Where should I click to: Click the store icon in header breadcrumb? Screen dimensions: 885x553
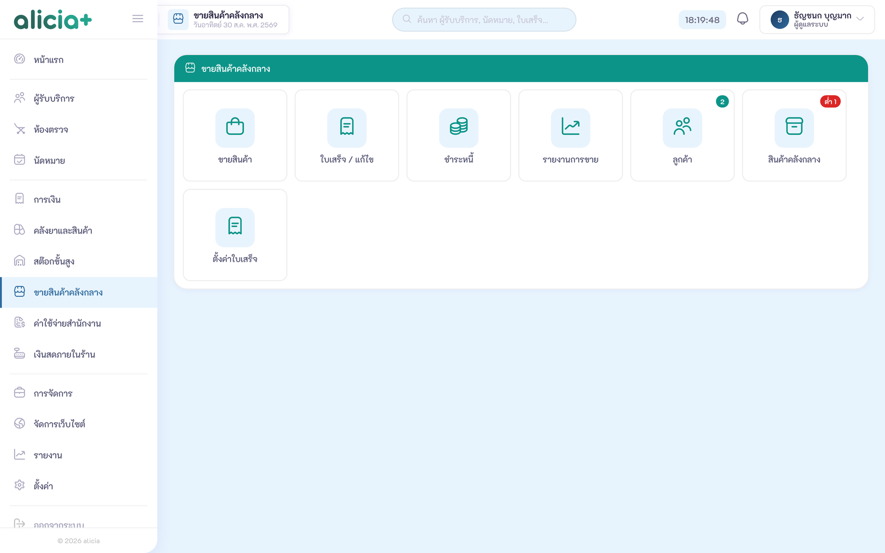point(178,20)
